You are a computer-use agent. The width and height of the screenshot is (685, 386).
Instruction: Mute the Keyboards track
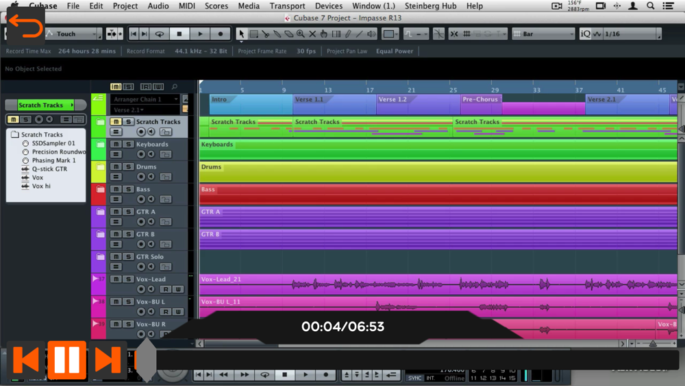pos(116,144)
